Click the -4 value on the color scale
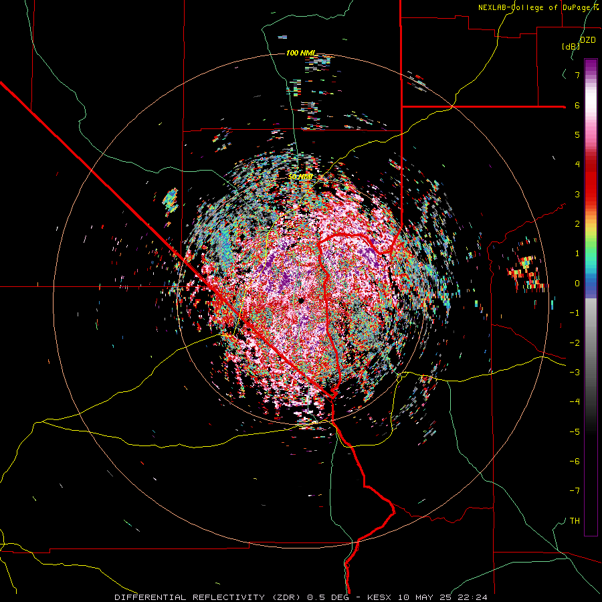This screenshot has height=602, width=602. click(575, 402)
